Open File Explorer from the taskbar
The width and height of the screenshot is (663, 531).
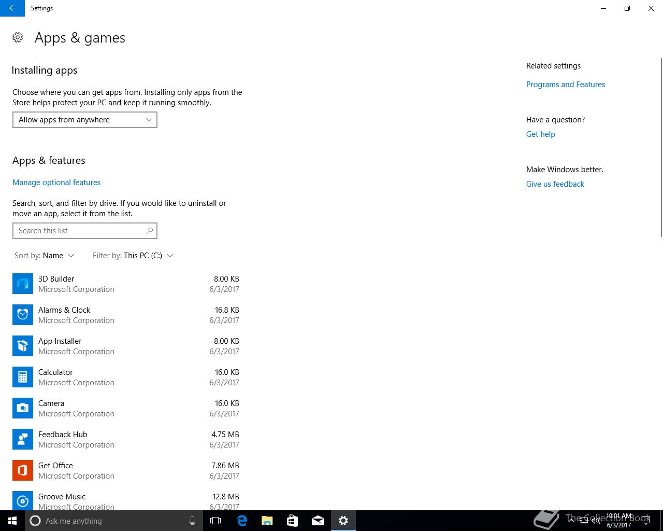tap(267, 521)
